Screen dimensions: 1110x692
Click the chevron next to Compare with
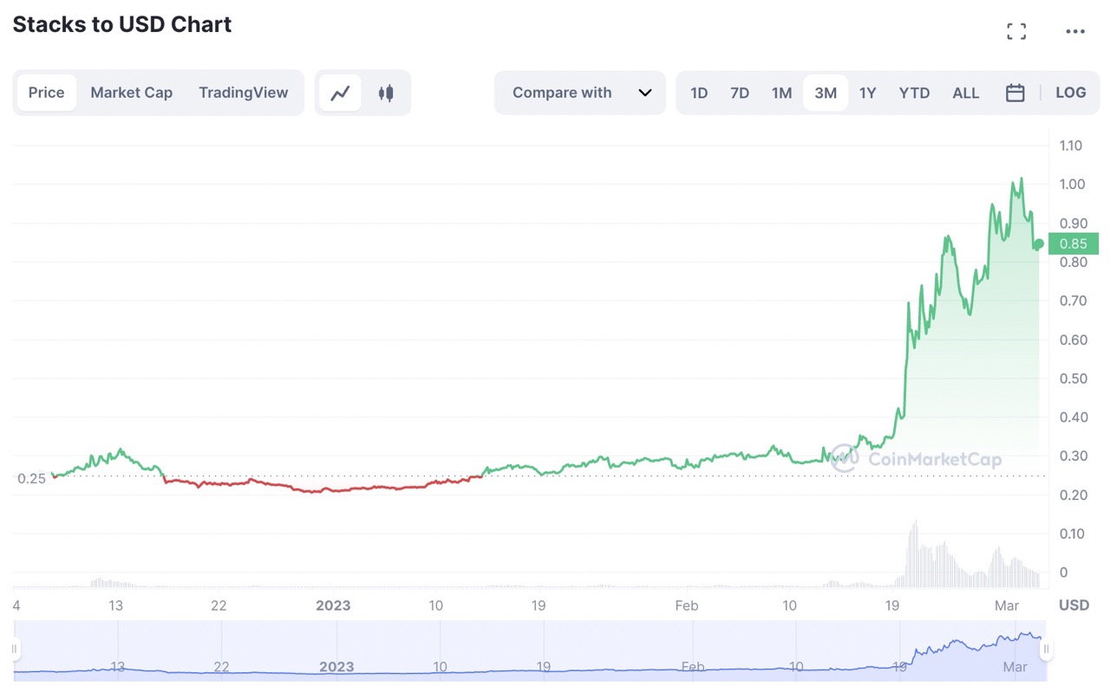coord(643,93)
